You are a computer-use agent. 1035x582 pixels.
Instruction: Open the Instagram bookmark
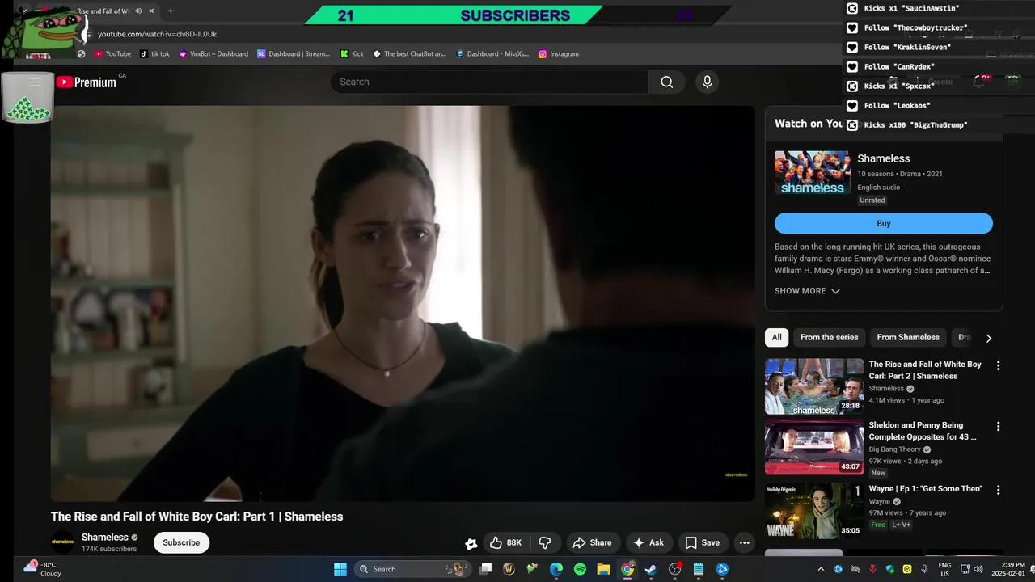click(559, 53)
